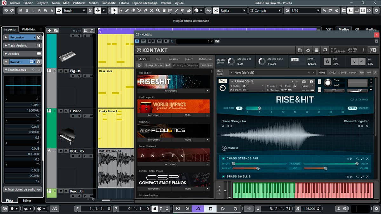Open Kontakt options gear icon
The width and height of the screenshot is (381, 214).
pyautogui.click(x=308, y=50)
